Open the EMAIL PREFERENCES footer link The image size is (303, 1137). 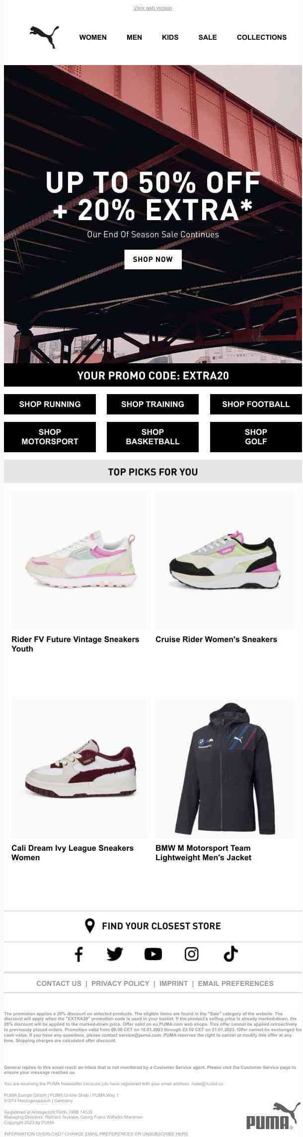point(235,983)
